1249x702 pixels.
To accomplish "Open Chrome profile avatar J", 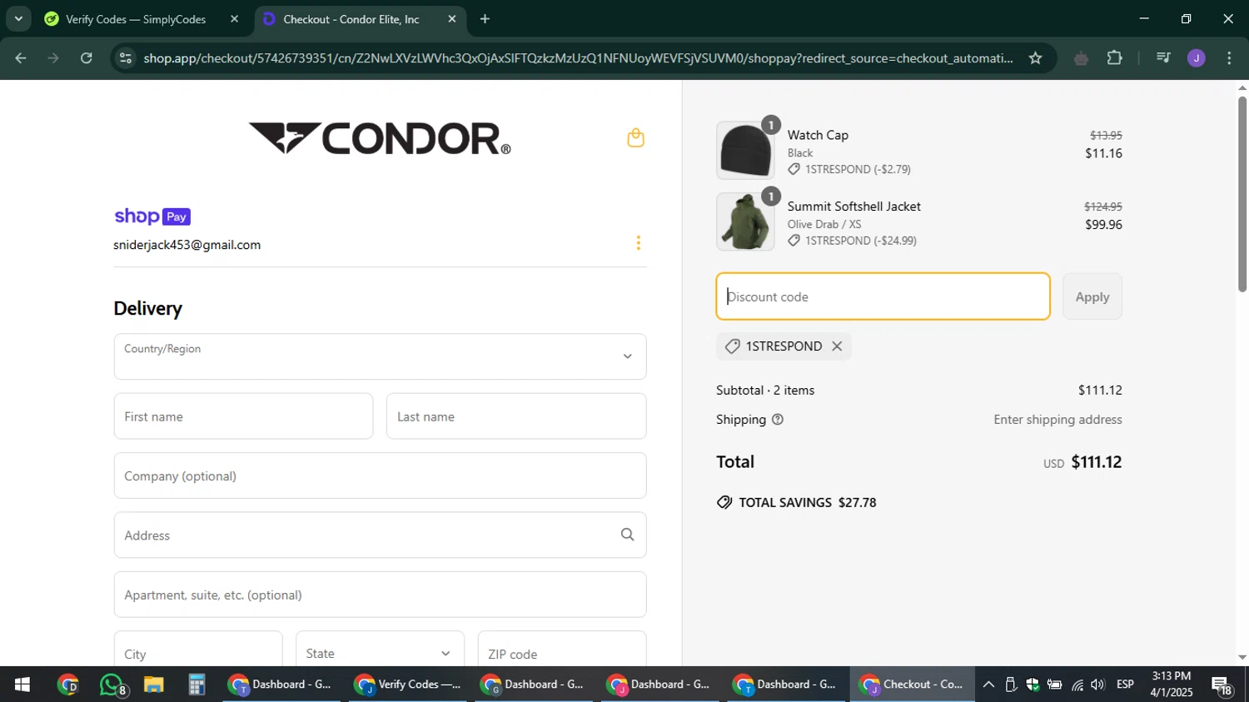I will 1196,58.
